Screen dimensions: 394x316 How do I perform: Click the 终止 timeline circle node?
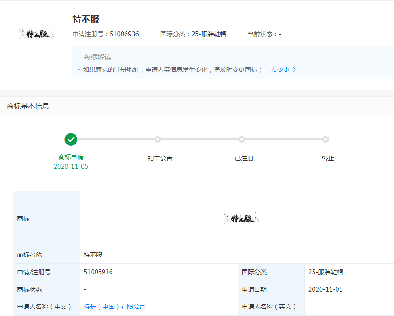(x=326, y=139)
